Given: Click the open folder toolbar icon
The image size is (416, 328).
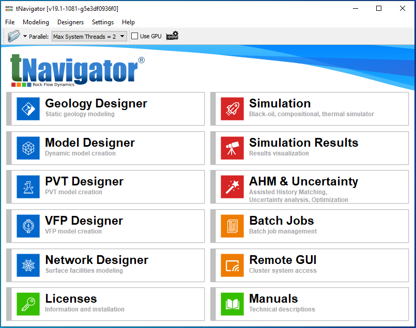Looking at the screenshot, I should click(14, 36).
